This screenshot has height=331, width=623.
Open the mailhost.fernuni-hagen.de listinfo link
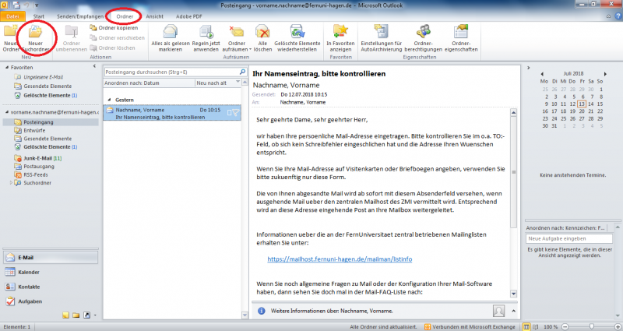point(340,259)
